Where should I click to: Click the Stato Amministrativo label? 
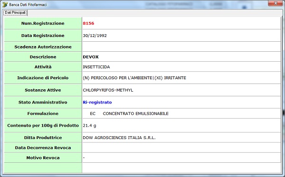pos(43,102)
